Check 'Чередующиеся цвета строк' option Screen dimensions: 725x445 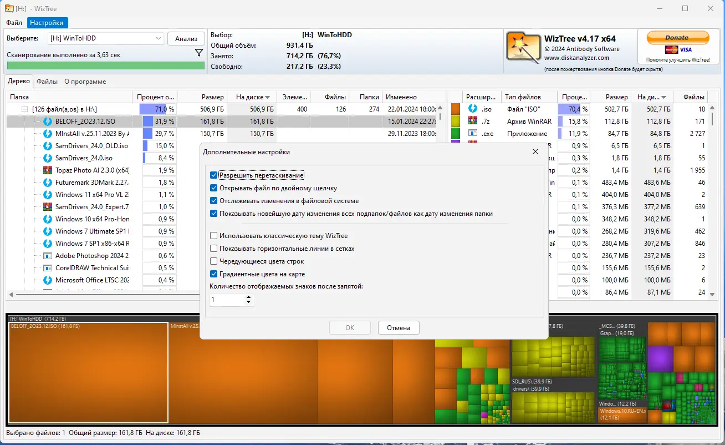click(214, 261)
